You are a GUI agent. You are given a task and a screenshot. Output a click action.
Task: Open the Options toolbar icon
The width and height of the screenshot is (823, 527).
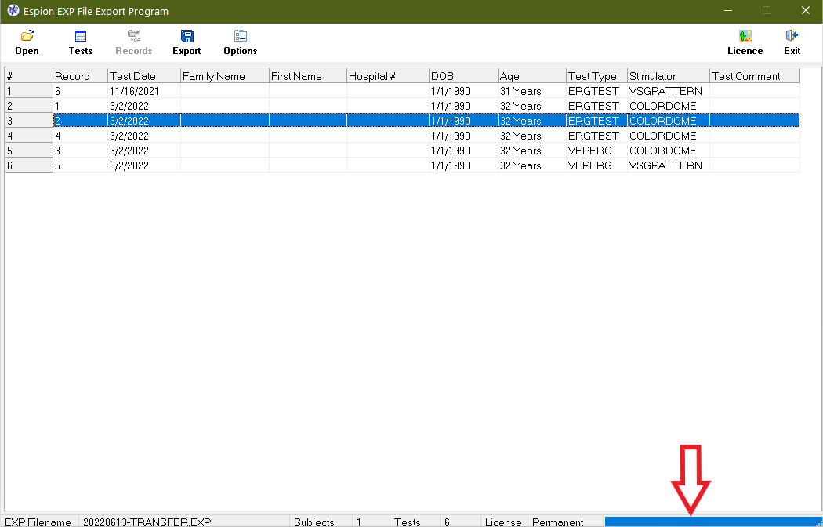[241, 36]
